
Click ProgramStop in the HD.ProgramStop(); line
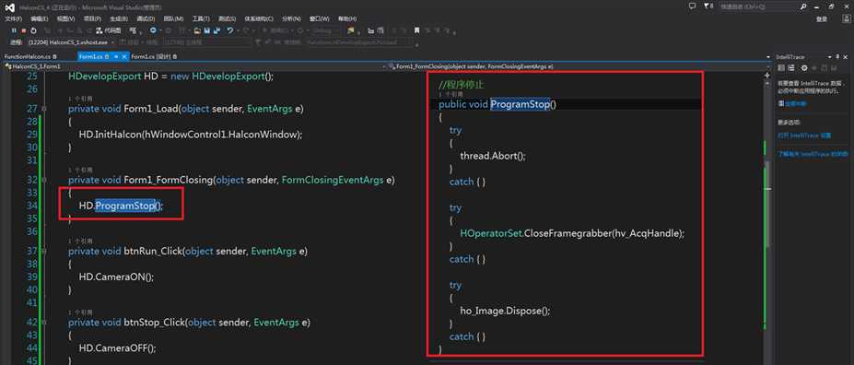[x=126, y=206]
